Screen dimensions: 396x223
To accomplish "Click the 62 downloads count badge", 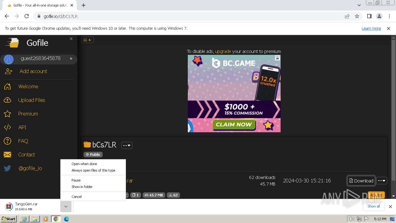I will coord(173,195).
